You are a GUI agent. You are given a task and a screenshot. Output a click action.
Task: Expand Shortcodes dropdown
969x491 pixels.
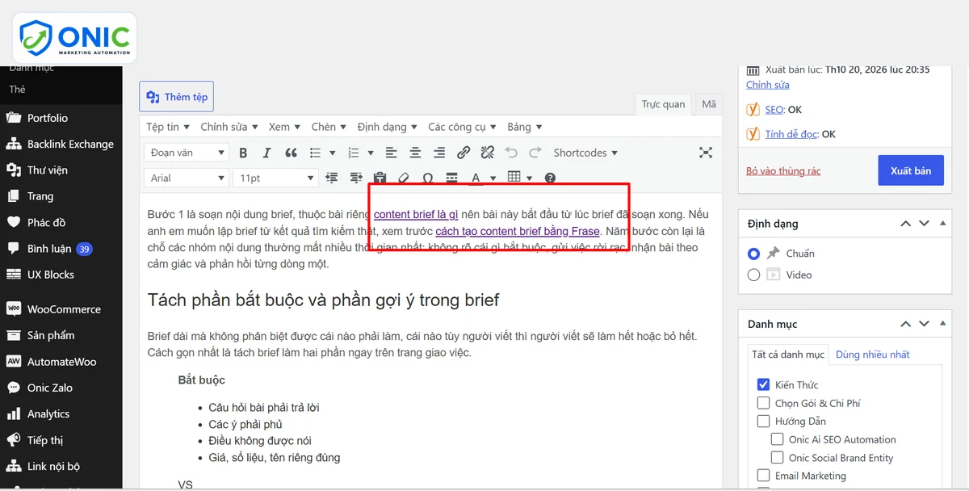click(585, 153)
